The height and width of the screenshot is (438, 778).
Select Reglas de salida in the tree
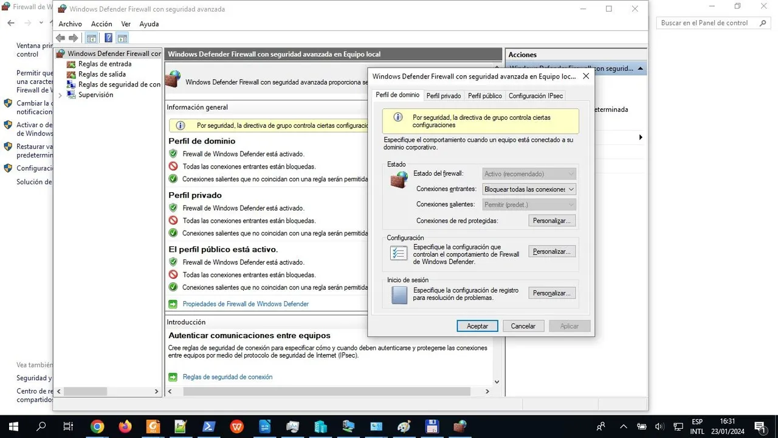pyautogui.click(x=102, y=74)
